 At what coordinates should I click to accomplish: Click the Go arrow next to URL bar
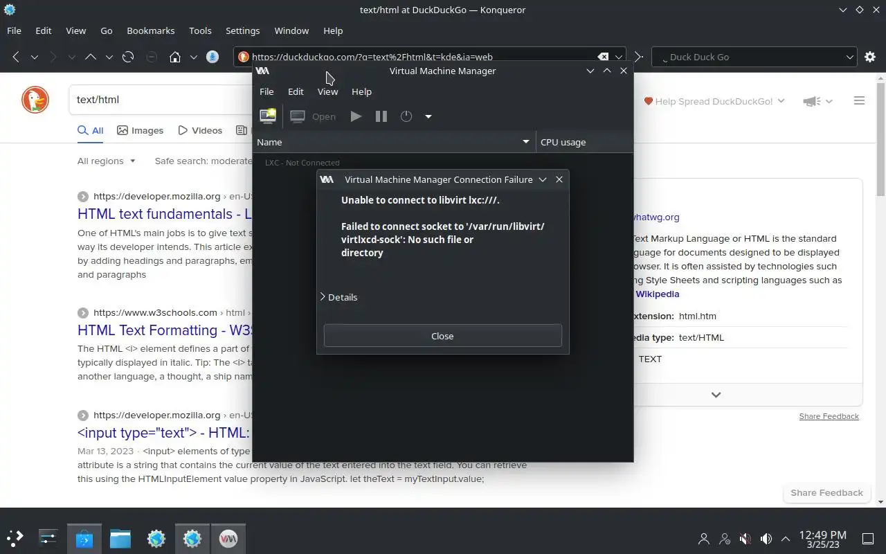(x=639, y=57)
